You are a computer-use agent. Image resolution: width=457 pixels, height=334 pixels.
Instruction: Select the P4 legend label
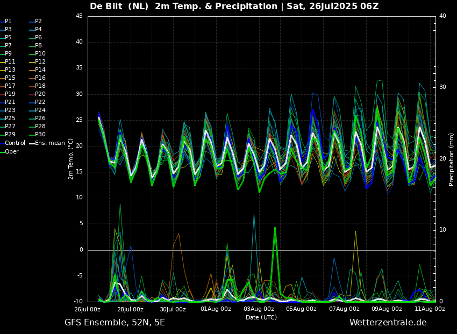[x=35, y=30]
